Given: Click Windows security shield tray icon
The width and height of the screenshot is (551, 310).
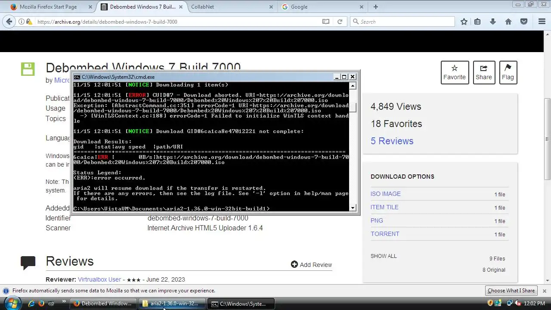Looking at the screenshot, I should pyautogui.click(x=490, y=304).
